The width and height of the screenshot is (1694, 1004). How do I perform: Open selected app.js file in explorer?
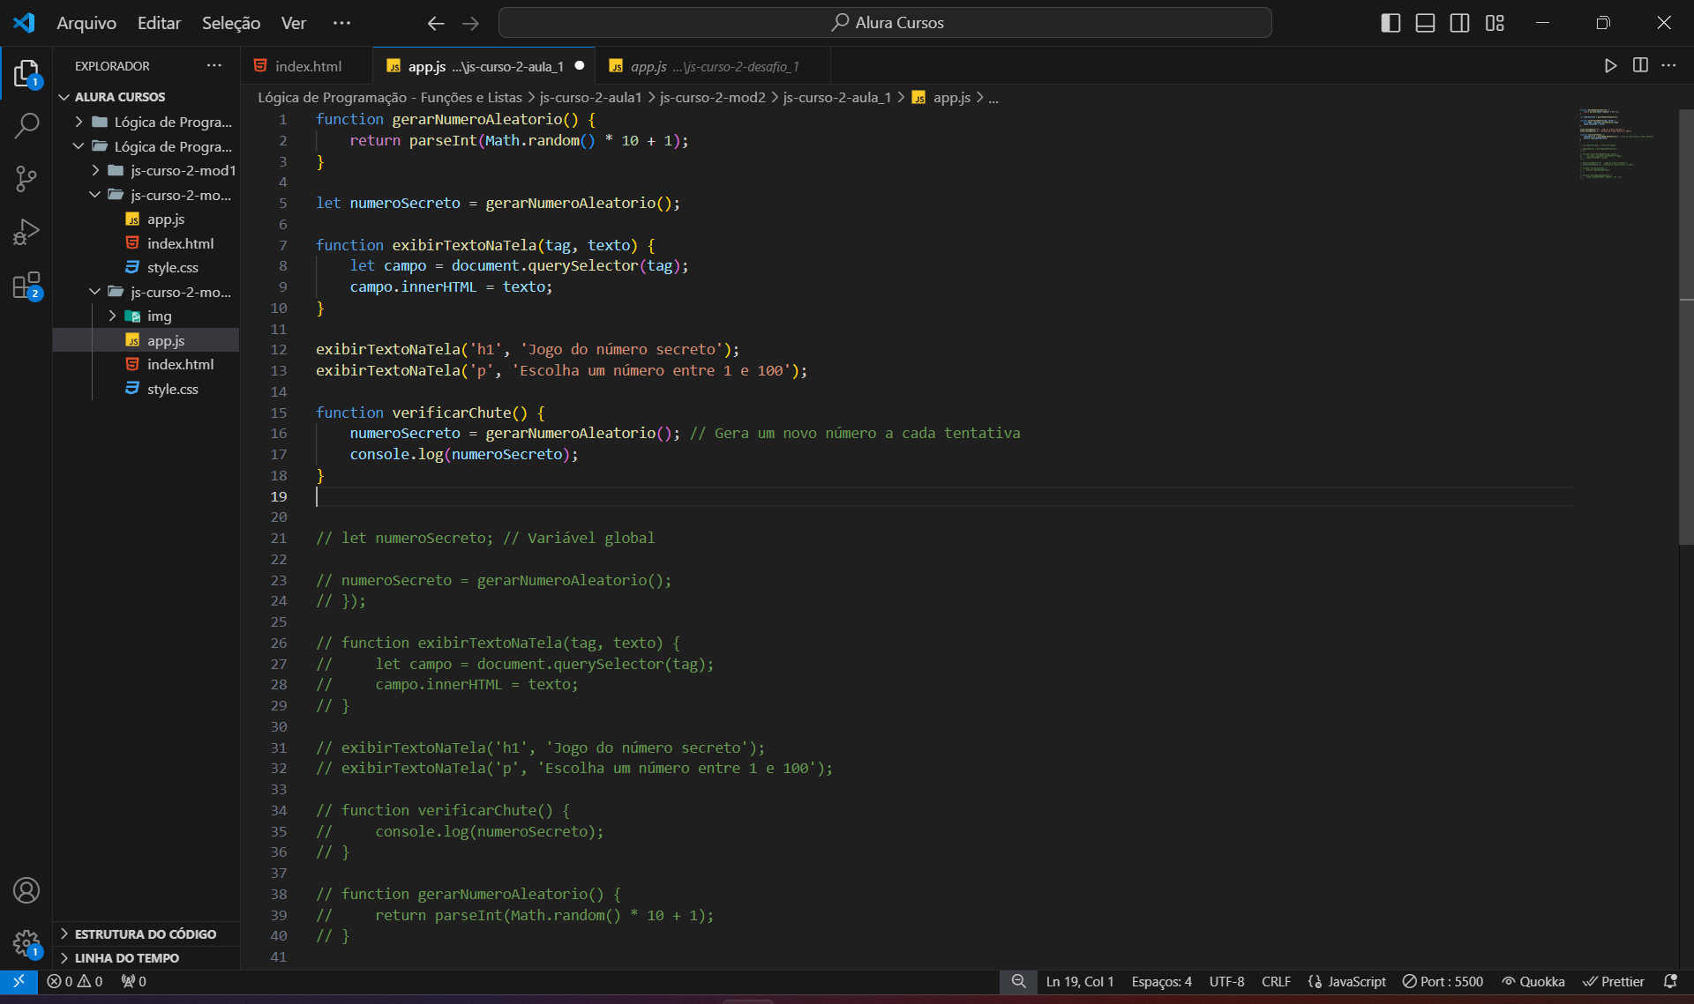146,340
